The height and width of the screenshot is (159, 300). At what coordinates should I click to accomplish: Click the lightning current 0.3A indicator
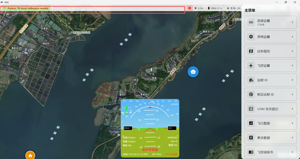(199, 8)
